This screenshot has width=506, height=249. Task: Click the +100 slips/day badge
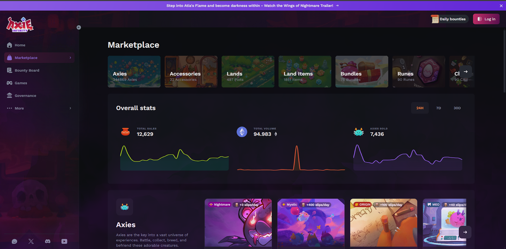[389, 205]
